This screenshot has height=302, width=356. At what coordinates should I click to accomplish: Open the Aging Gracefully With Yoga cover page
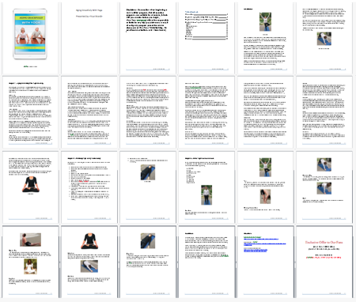pyautogui.click(x=30, y=38)
